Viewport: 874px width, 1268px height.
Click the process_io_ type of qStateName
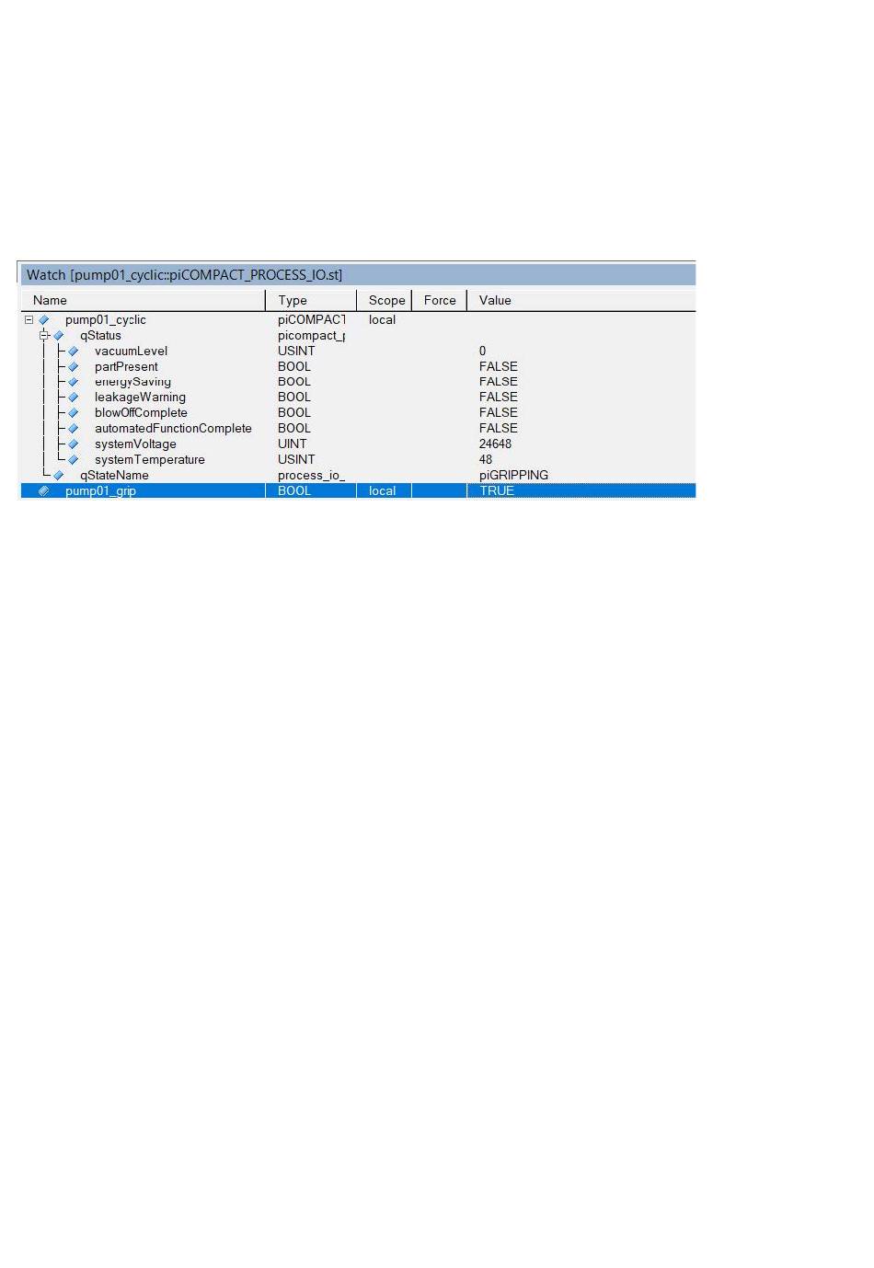[x=311, y=476]
